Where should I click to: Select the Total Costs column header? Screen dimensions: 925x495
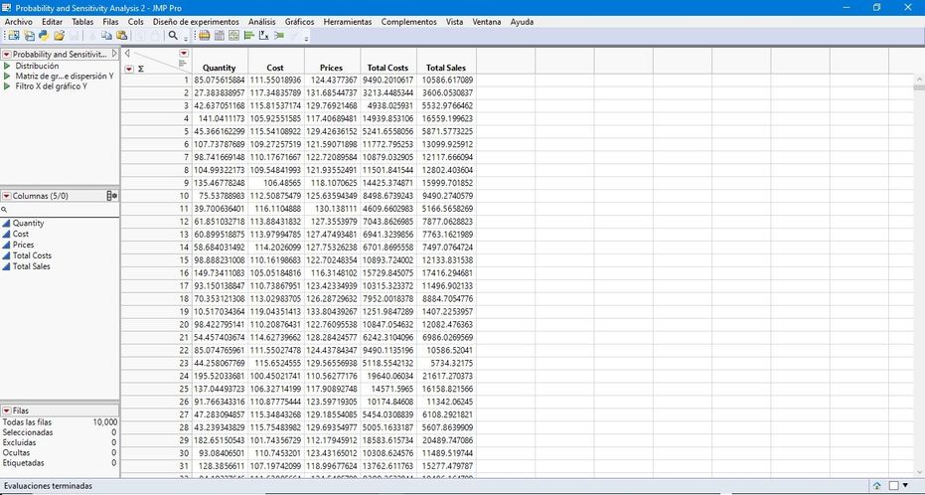(388, 68)
